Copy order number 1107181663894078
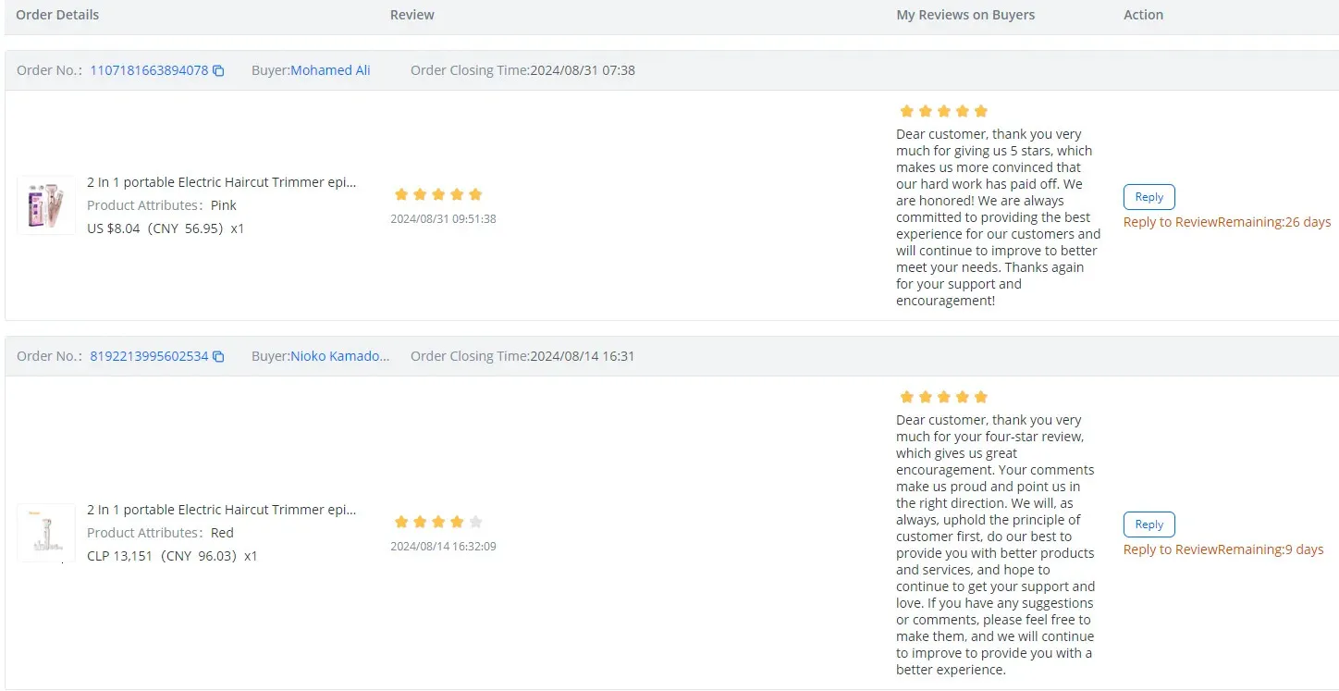The height and width of the screenshot is (691, 1339). pos(219,70)
